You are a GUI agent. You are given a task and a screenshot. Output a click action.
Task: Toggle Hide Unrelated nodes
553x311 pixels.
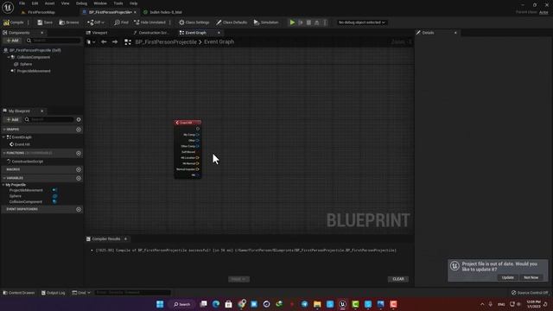tap(149, 22)
